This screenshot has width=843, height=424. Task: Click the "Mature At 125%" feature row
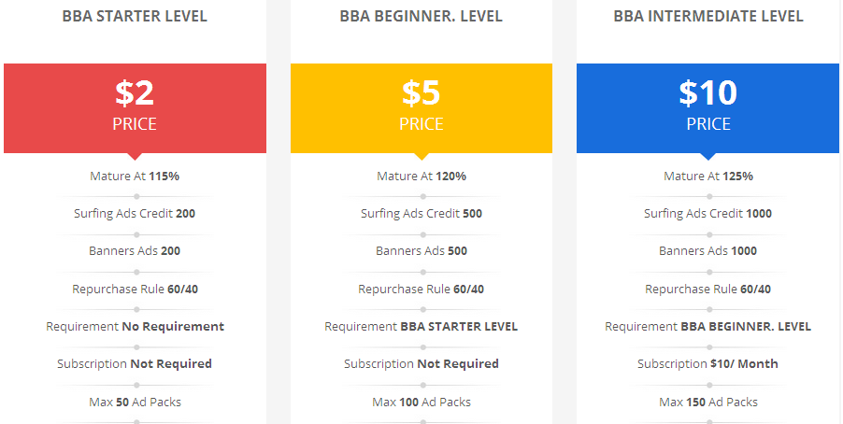(x=708, y=176)
